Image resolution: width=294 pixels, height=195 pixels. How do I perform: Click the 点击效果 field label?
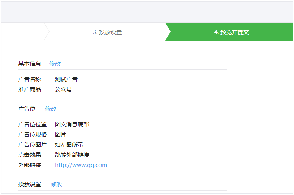coord(29,155)
